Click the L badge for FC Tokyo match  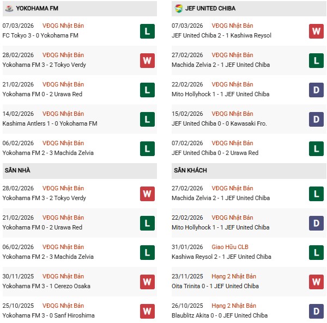(147, 31)
